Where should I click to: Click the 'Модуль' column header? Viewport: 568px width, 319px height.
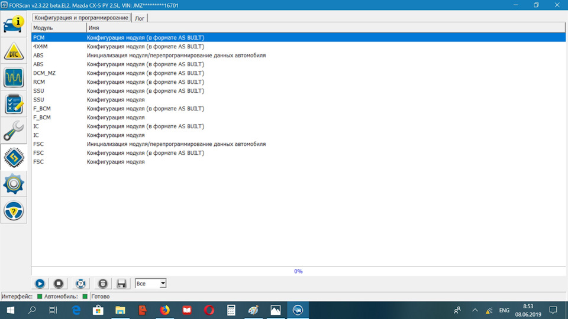(59, 28)
